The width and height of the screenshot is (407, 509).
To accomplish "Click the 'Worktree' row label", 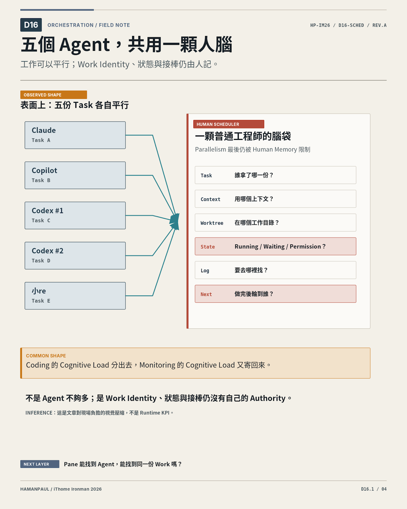I will coord(212,223).
